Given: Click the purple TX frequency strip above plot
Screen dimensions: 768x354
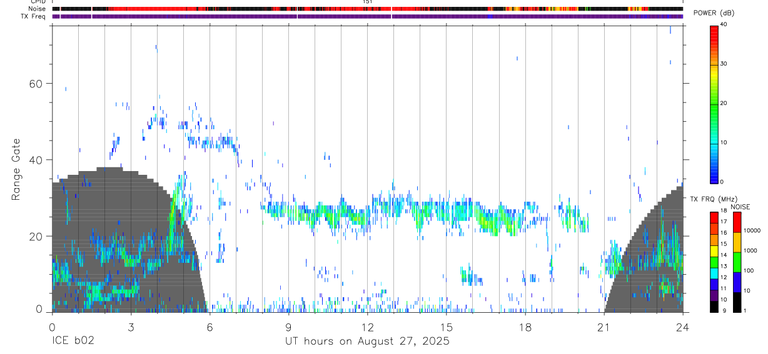Looking at the screenshot, I should (x=367, y=16).
